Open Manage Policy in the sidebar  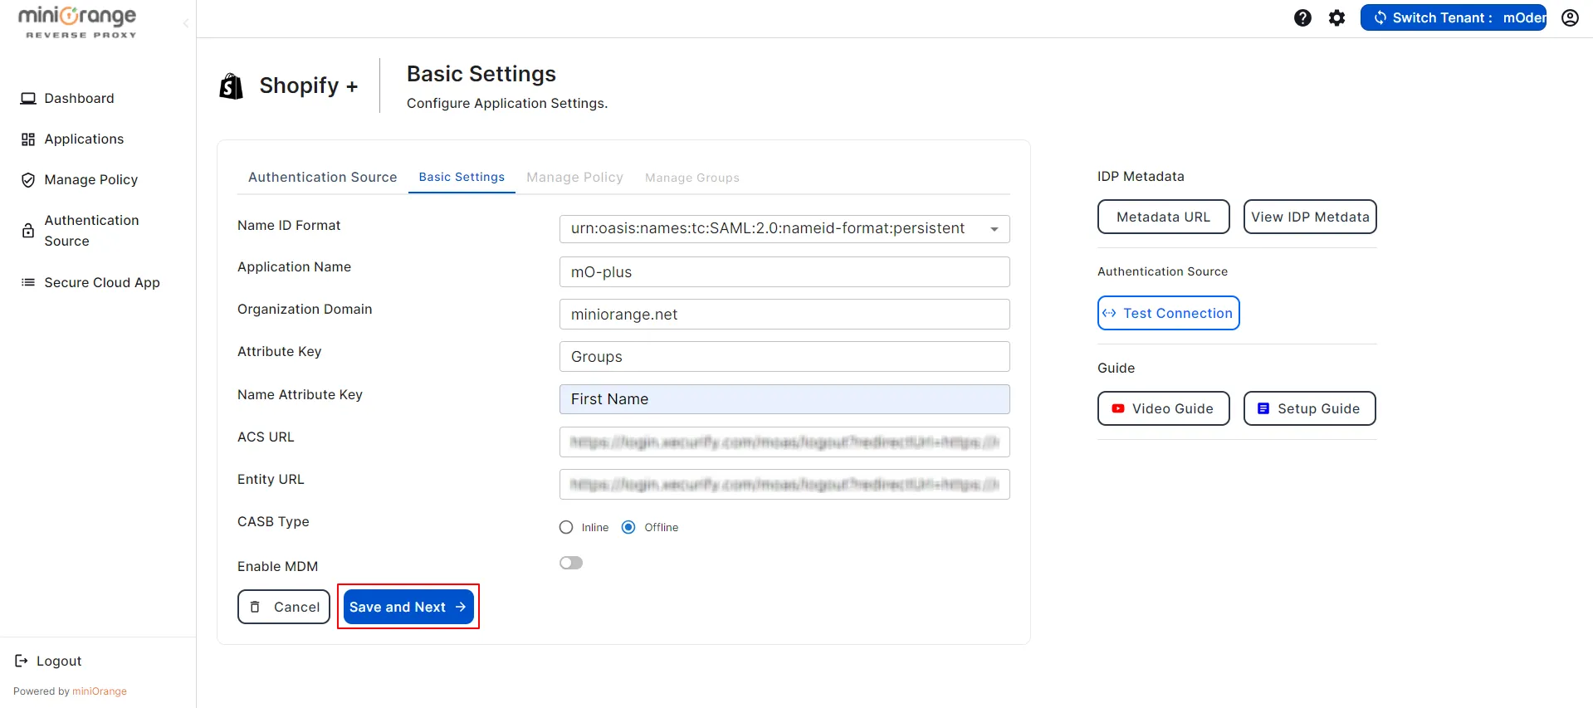[90, 179]
